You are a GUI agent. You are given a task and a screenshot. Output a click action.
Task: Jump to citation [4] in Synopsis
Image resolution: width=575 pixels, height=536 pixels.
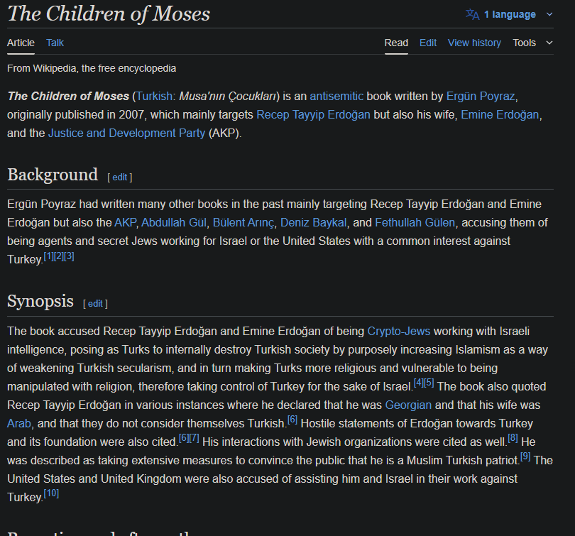419,383
